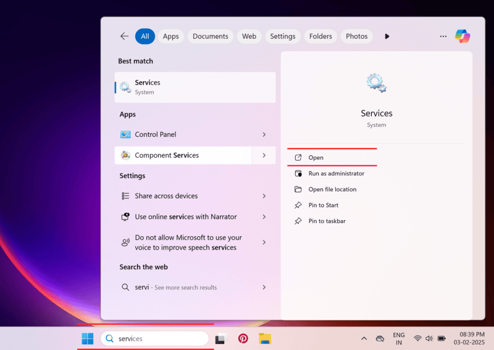Image resolution: width=494 pixels, height=350 pixels.
Task: Click the Wi-Fi icon in system tray
Action: tap(417, 338)
